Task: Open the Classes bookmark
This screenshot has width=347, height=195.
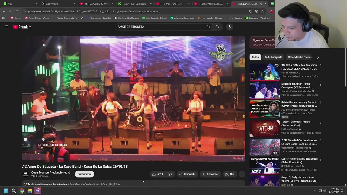Action: [x=16, y=18]
